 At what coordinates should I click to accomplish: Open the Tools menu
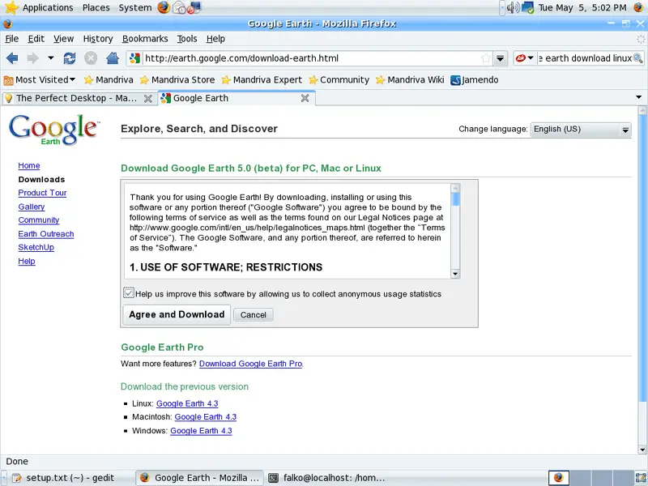click(187, 39)
